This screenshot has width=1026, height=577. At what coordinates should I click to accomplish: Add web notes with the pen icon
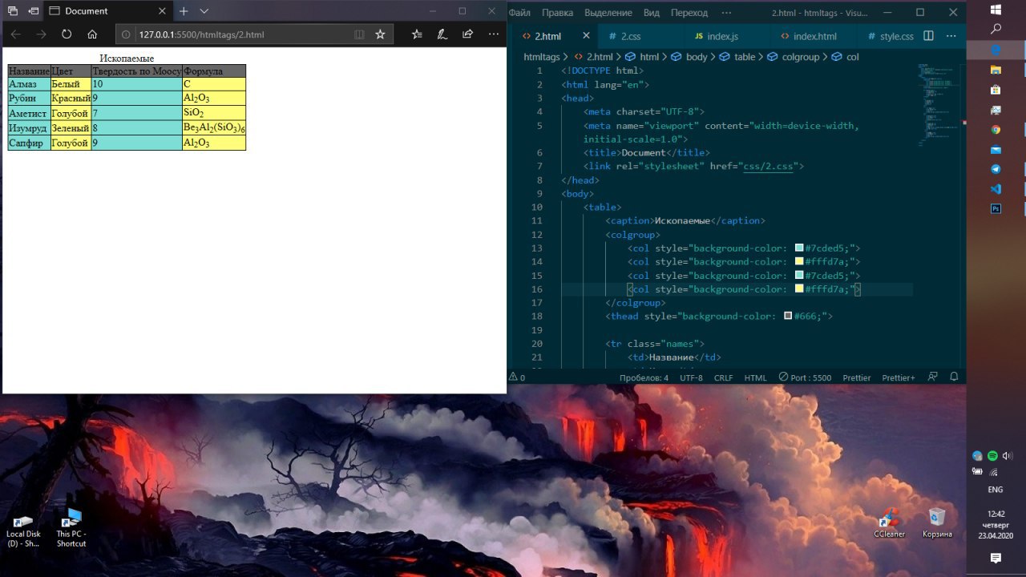coord(442,34)
